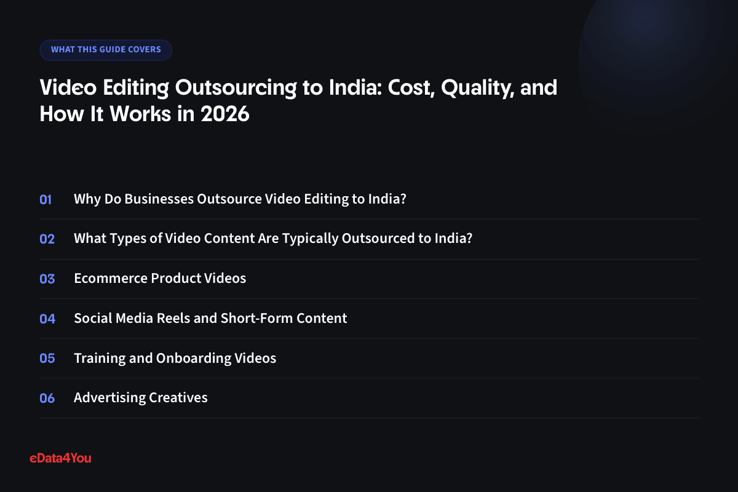
Task: Open "Why Do Businesses Outsource Video Editing to India?"
Action: click(x=240, y=199)
